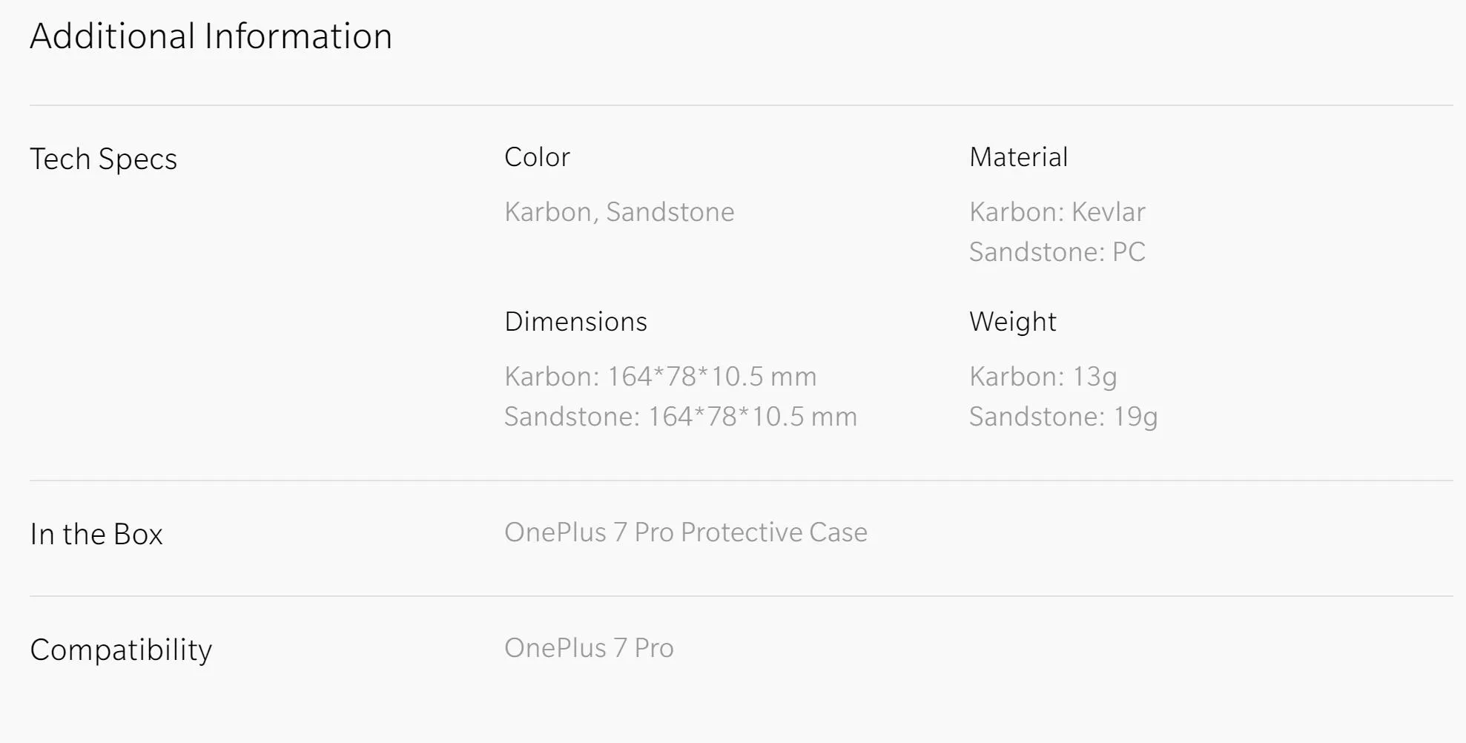Click the Compatibility section label

pos(121,650)
